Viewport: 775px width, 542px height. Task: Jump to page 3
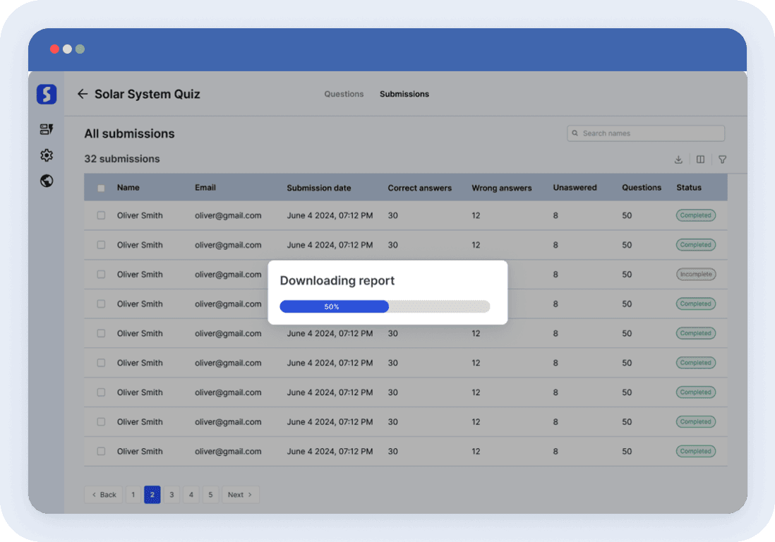click(x=172, y=495)
